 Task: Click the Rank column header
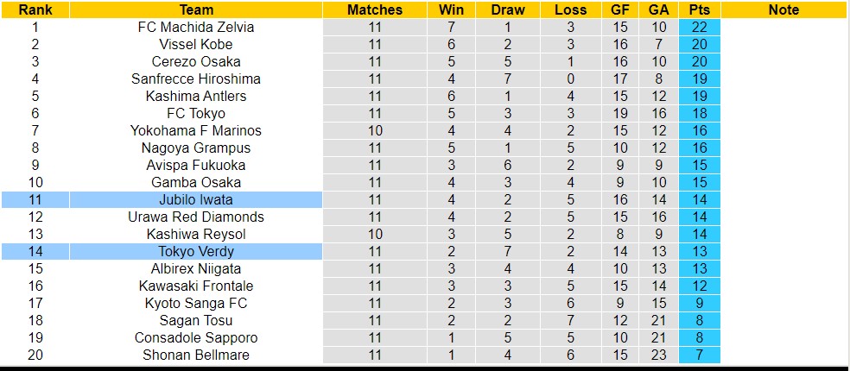click(x=35, y=10)
